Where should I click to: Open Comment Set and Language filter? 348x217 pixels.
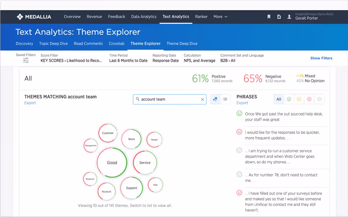point(242,58)
